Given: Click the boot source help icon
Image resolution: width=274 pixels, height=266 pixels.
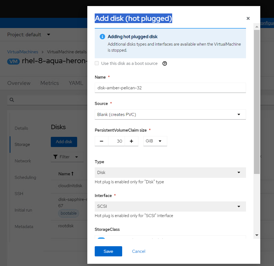Looking at the screenshot, I should click(x=165, y=63).
